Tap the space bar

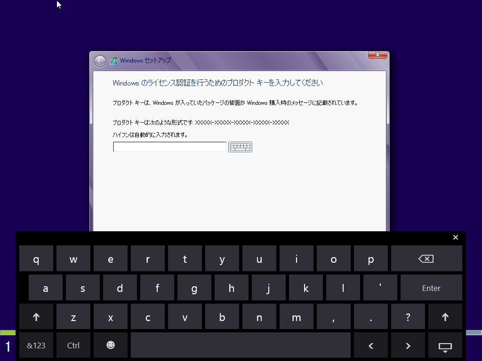[x=241, y=345]
